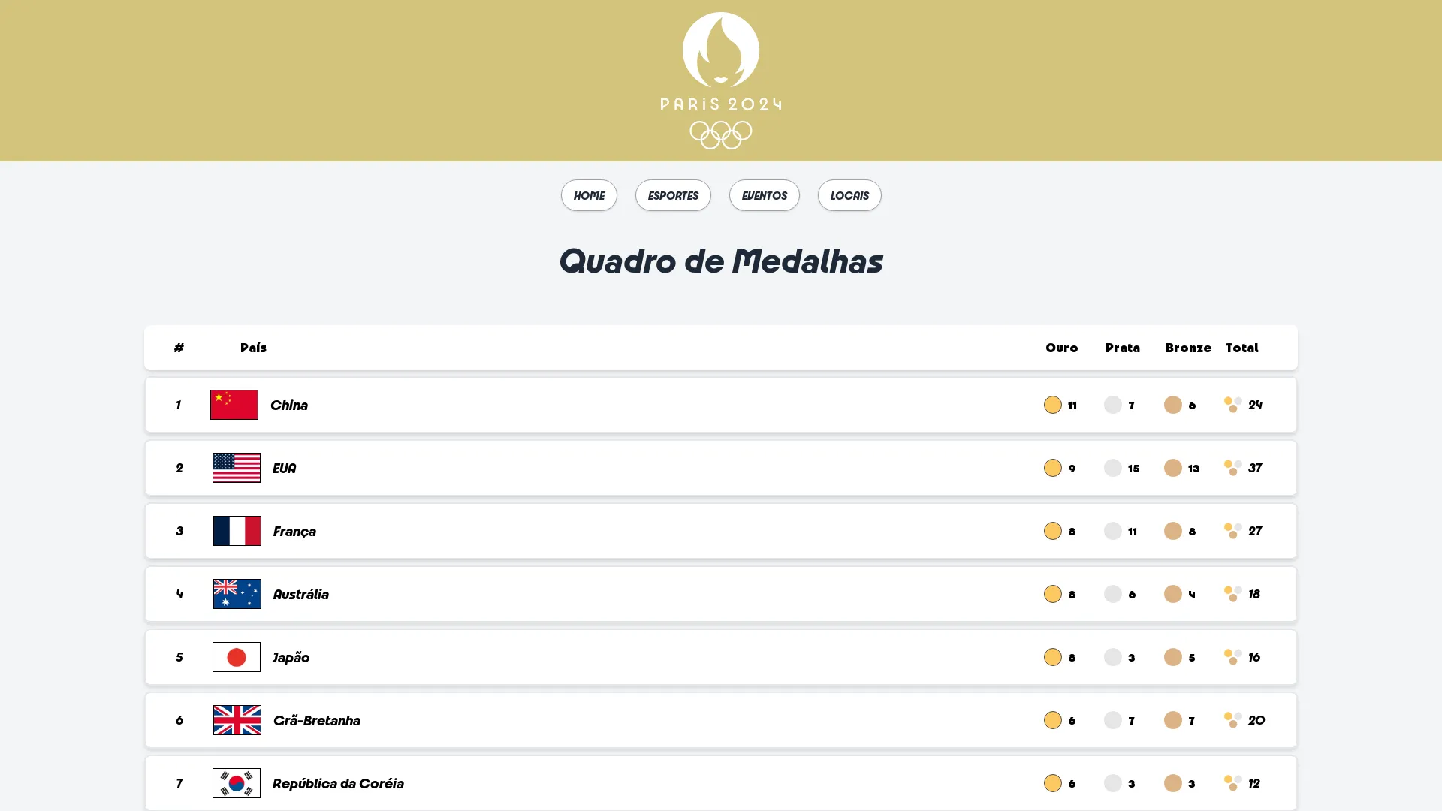Click EUA's silver medal icon
1442x811 pixels.
(x=1112, y=468)
